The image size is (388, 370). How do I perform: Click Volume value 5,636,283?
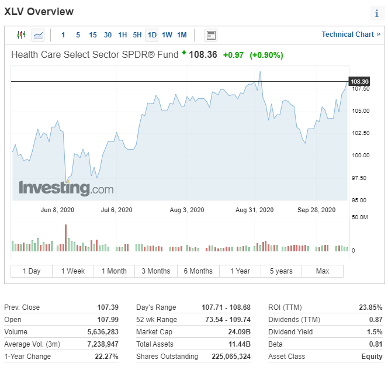coord(103,332)
